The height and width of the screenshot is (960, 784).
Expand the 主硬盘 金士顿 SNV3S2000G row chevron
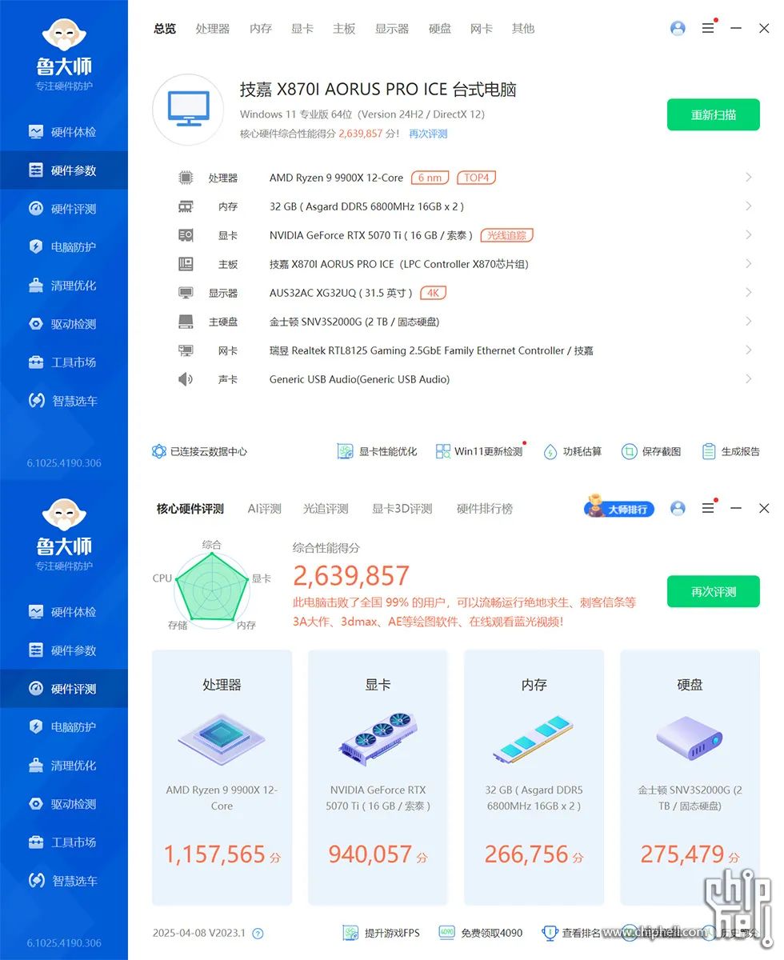click(748, 322)
